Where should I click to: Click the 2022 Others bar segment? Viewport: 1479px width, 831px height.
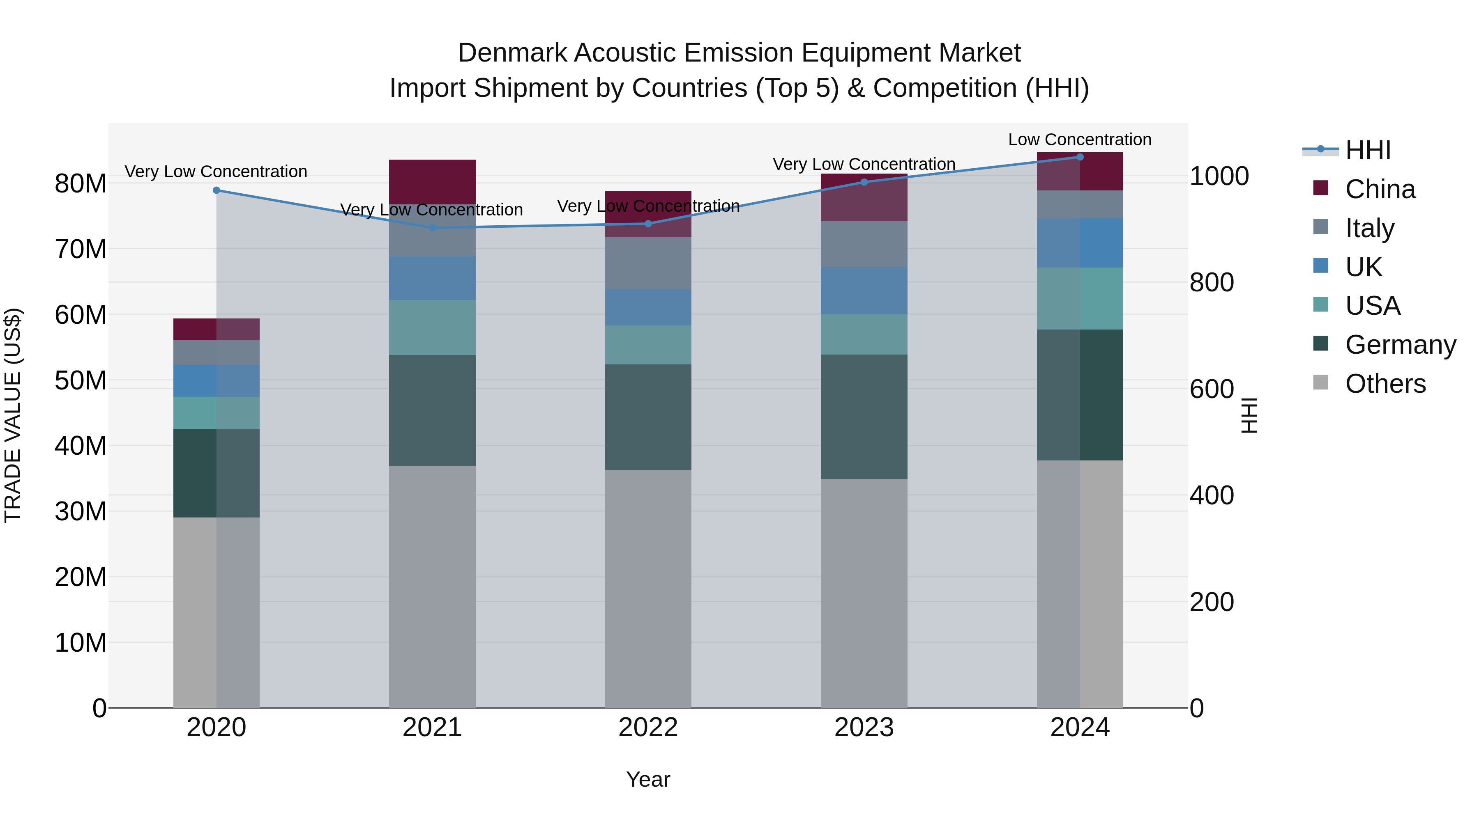[x=648, y=589]
